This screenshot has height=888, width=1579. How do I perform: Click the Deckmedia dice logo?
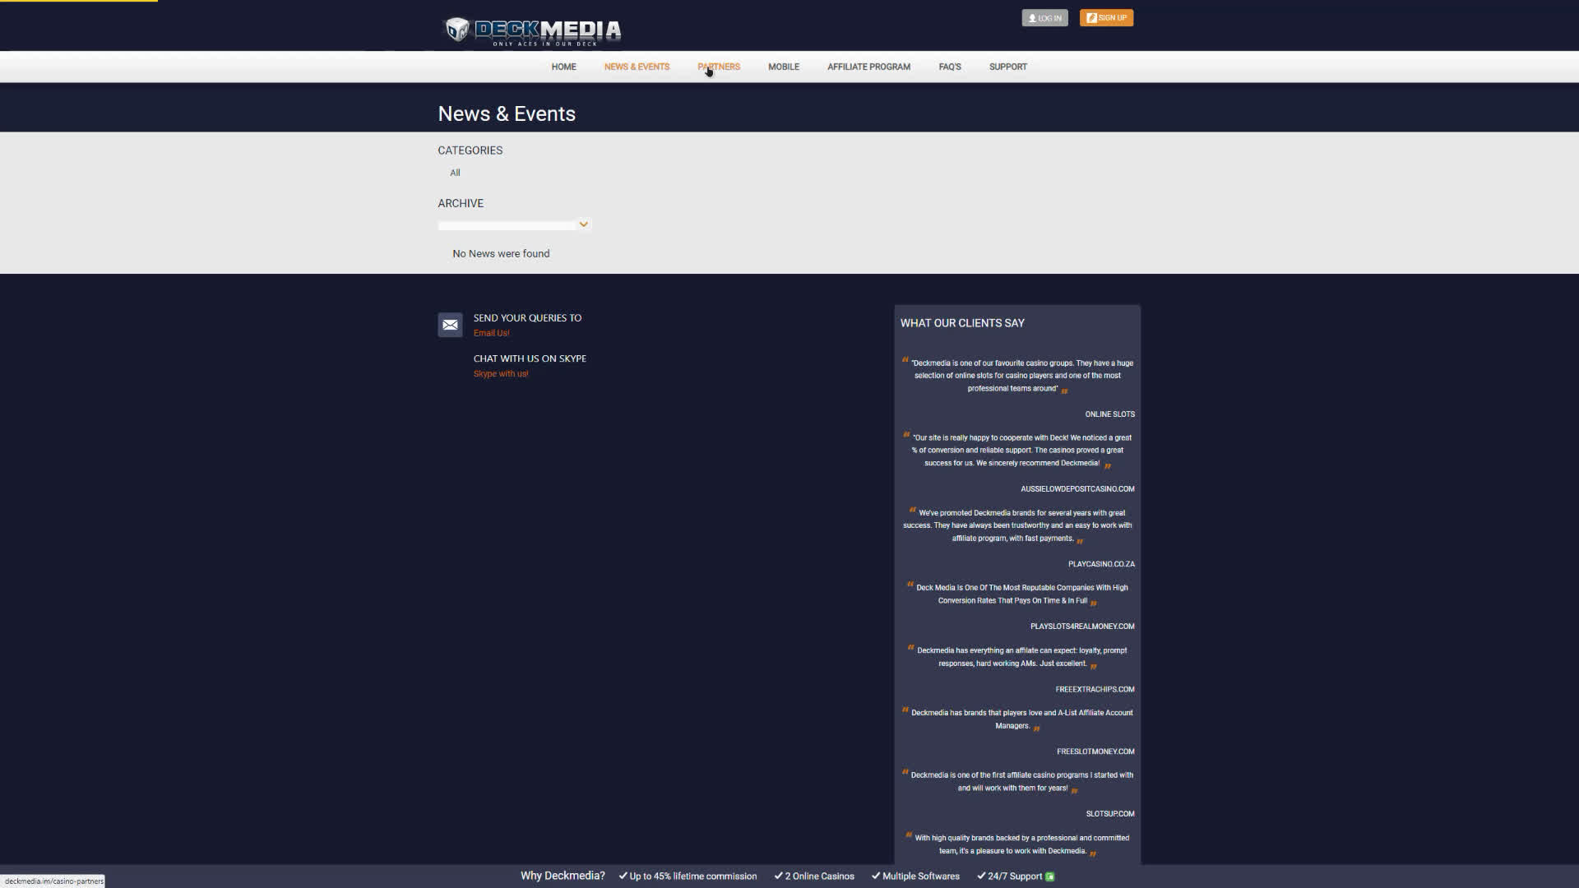(x=456, y=30)
